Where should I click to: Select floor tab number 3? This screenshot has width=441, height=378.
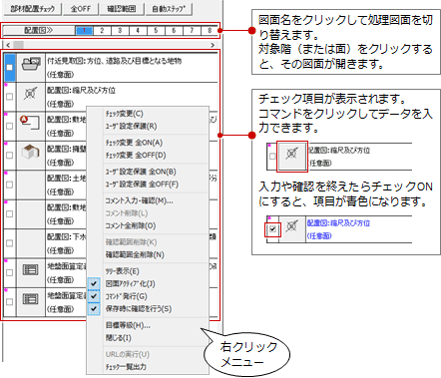tap(120, 31)
